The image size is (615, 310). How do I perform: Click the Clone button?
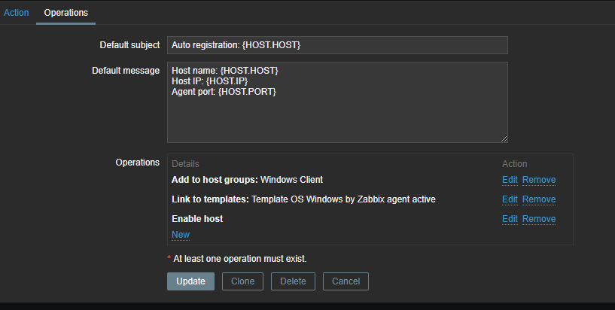tap(242, 281)
